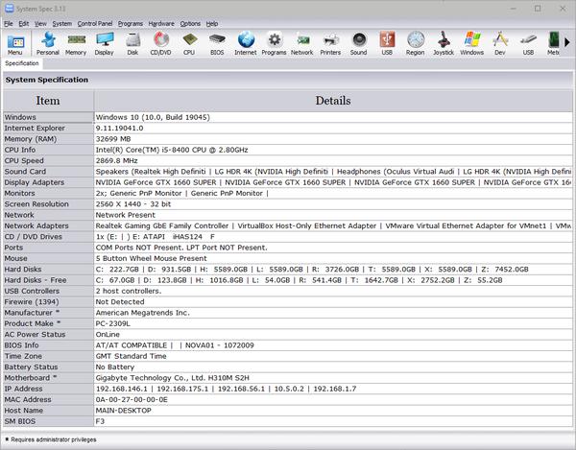Image resolution: width=576 pixels, height=450 pixels.
Task: Click American Megatrends Inc. value
Action: coord(142,313)
